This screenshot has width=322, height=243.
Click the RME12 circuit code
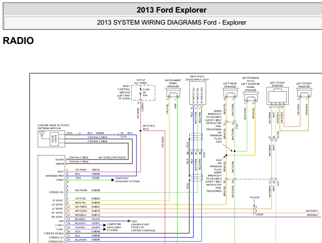[96, 215]
